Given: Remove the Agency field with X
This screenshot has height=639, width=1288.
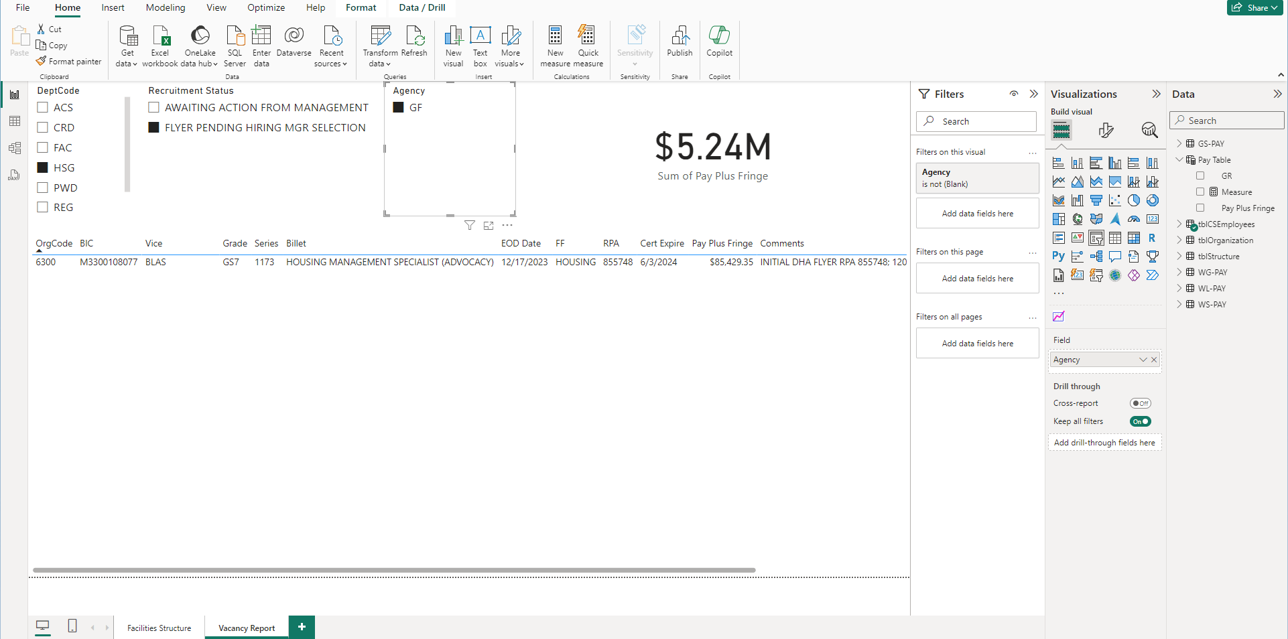Looking at the screenshot, I should coord(1154,360).
